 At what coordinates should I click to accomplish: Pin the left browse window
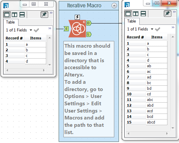coord(44,15)
